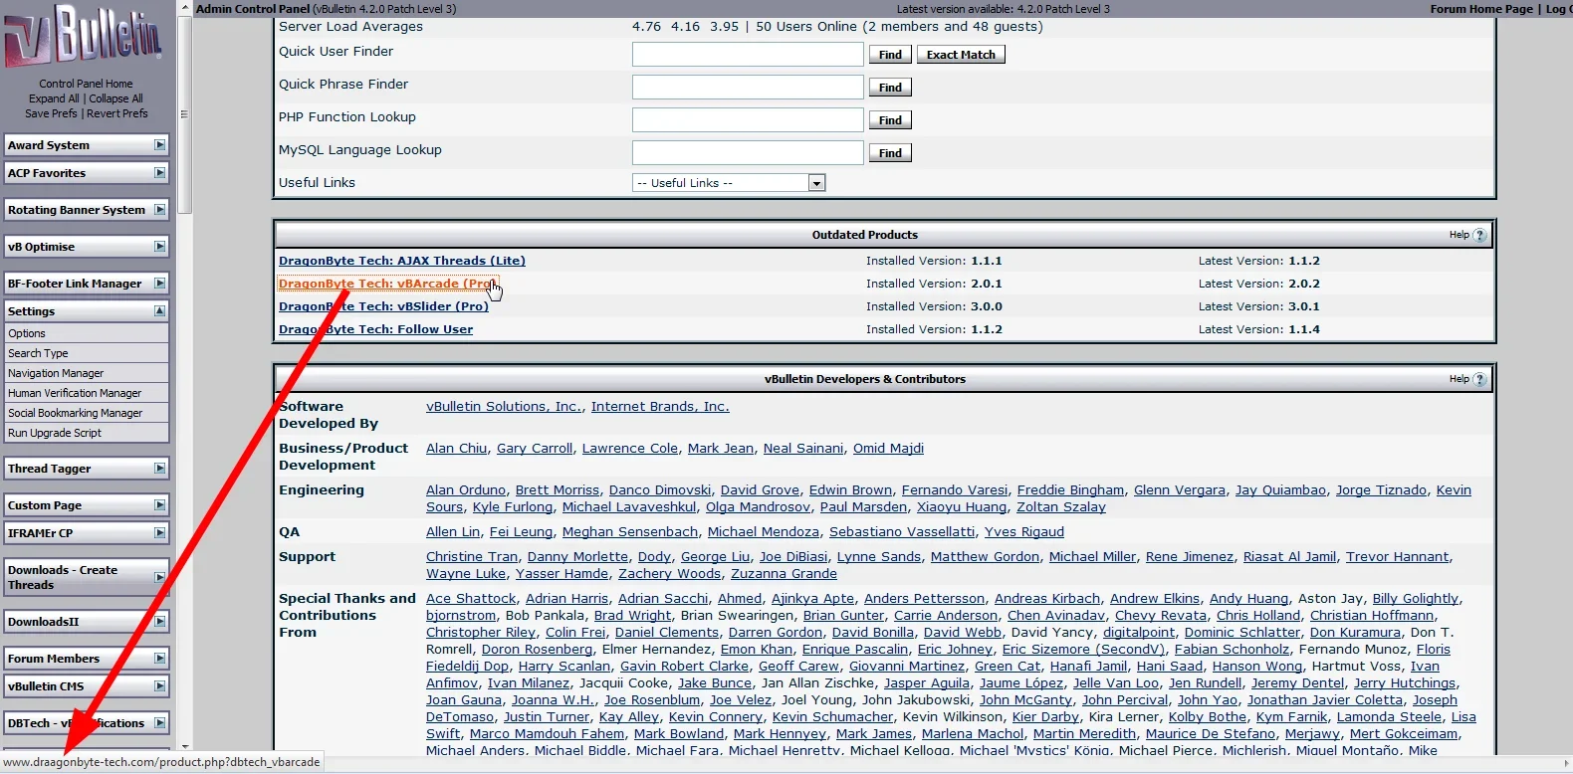Open Search Type under Settings

87,353
